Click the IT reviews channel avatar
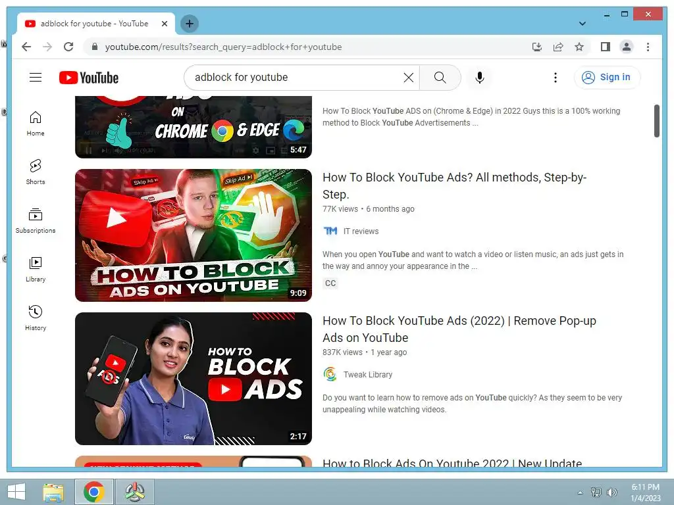The height and width of the screenshot is (505, 674). click(x=330, y=231)
